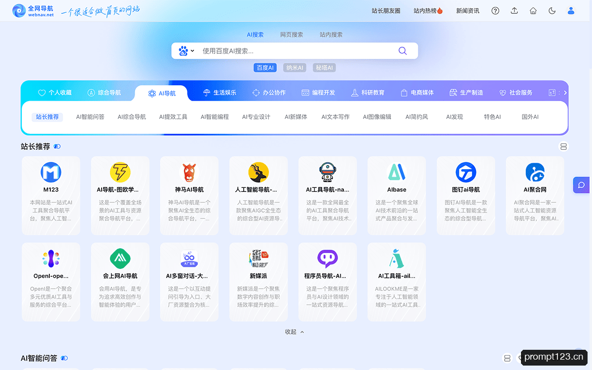592x370 pixels.
Task: Open the 生产制造 category tab
Action: click(466, 93)
